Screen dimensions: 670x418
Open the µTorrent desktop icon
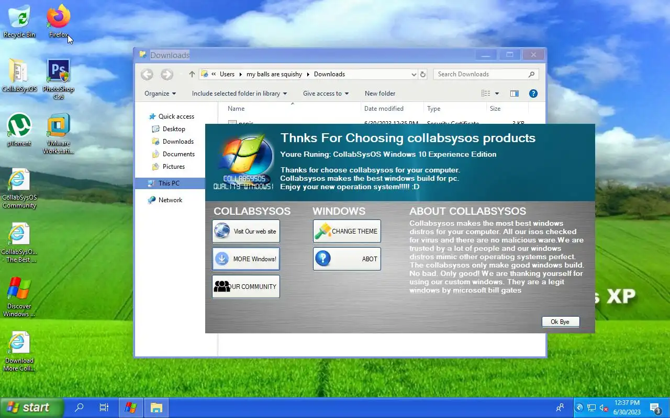click(19, 130)
